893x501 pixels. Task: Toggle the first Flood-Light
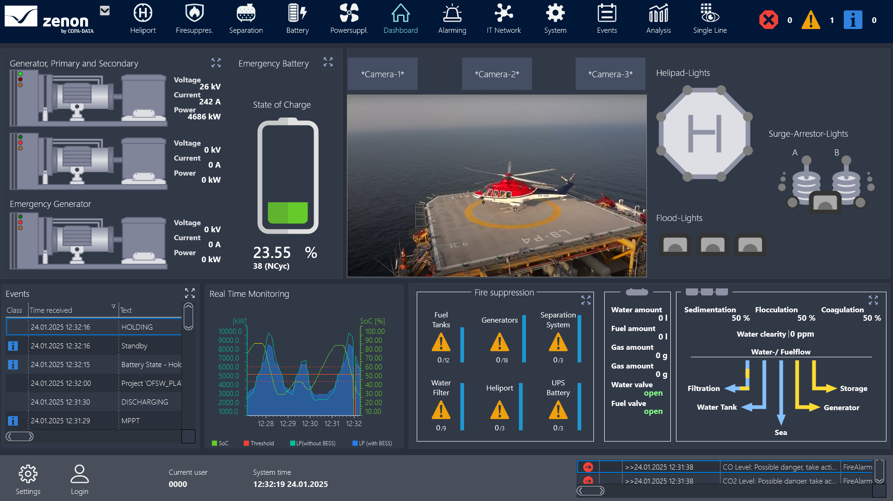pos(675,245)
